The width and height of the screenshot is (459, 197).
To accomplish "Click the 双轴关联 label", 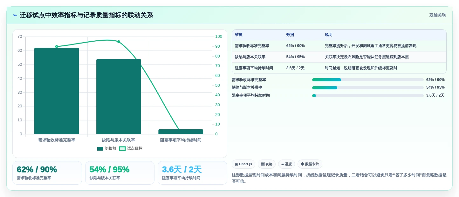I will click(437, 15).
